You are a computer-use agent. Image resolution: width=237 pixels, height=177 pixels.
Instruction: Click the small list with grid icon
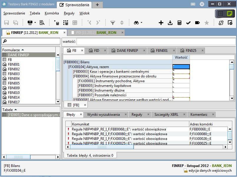(x=57, y=23)
